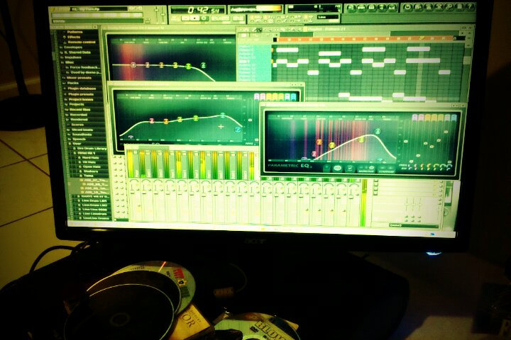The image size is (511, 340).
Task: Click first pattern note block in playlist
Action: [x=287, y=50]
